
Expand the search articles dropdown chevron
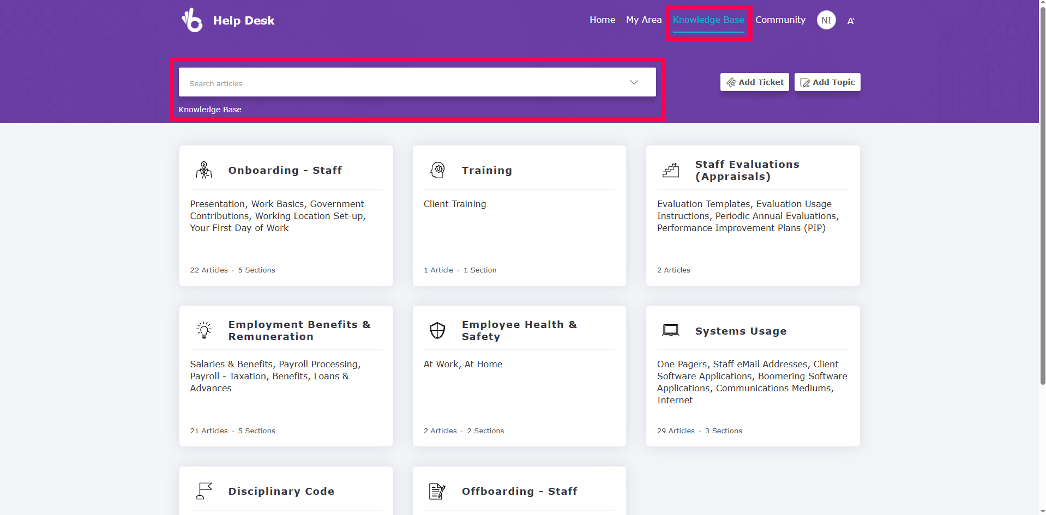coord(634,82)
